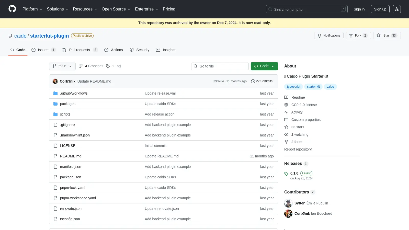Image resolution: width=409 pixels, height=230 pixels.
Task: Click Corb3nik's avatar in commit bar
Action: pos(55,81)
